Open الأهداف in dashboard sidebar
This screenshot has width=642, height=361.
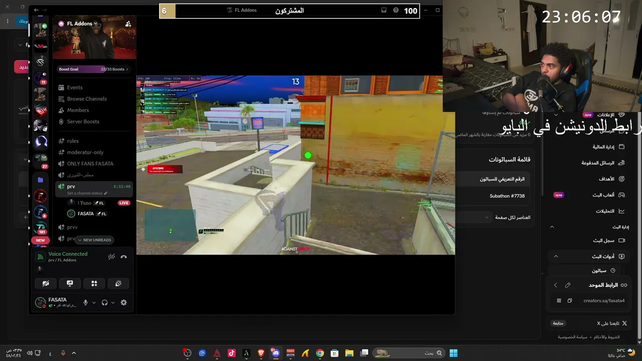pos(611,178)
